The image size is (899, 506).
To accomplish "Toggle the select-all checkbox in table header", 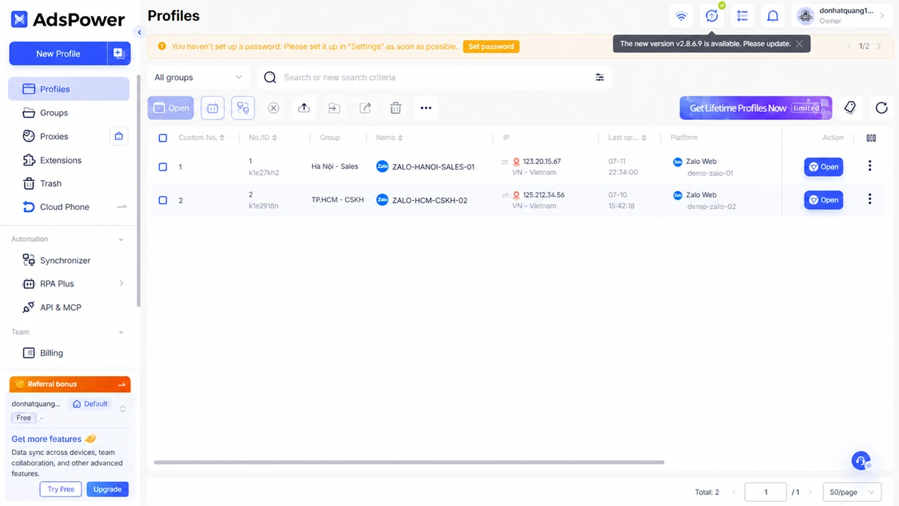I will point(163,138).
